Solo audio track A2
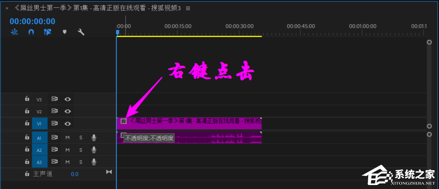The image size is (439, 189). (x=80, y=150)
